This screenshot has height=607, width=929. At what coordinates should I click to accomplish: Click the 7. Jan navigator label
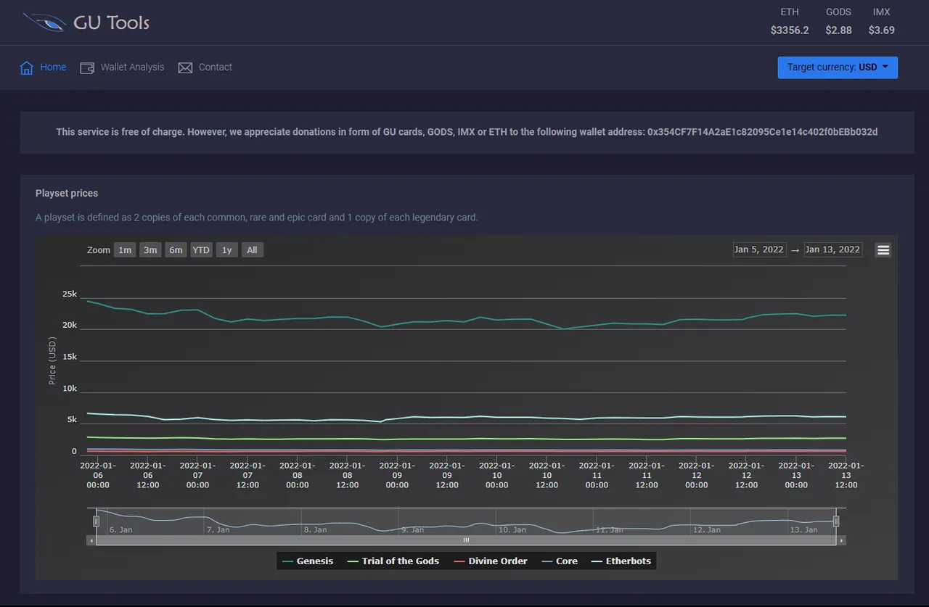pyautogui.click(x=218, y=530)
